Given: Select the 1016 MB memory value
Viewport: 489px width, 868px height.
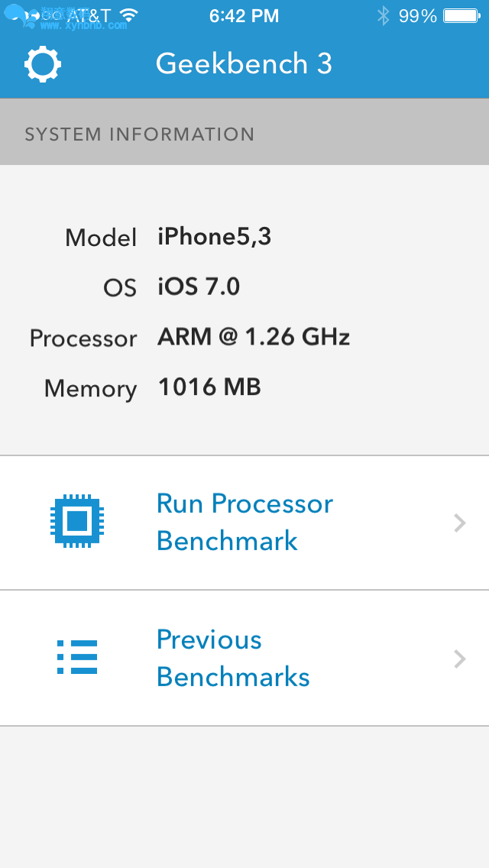Looking at the screenshot, I should (209, 387).
